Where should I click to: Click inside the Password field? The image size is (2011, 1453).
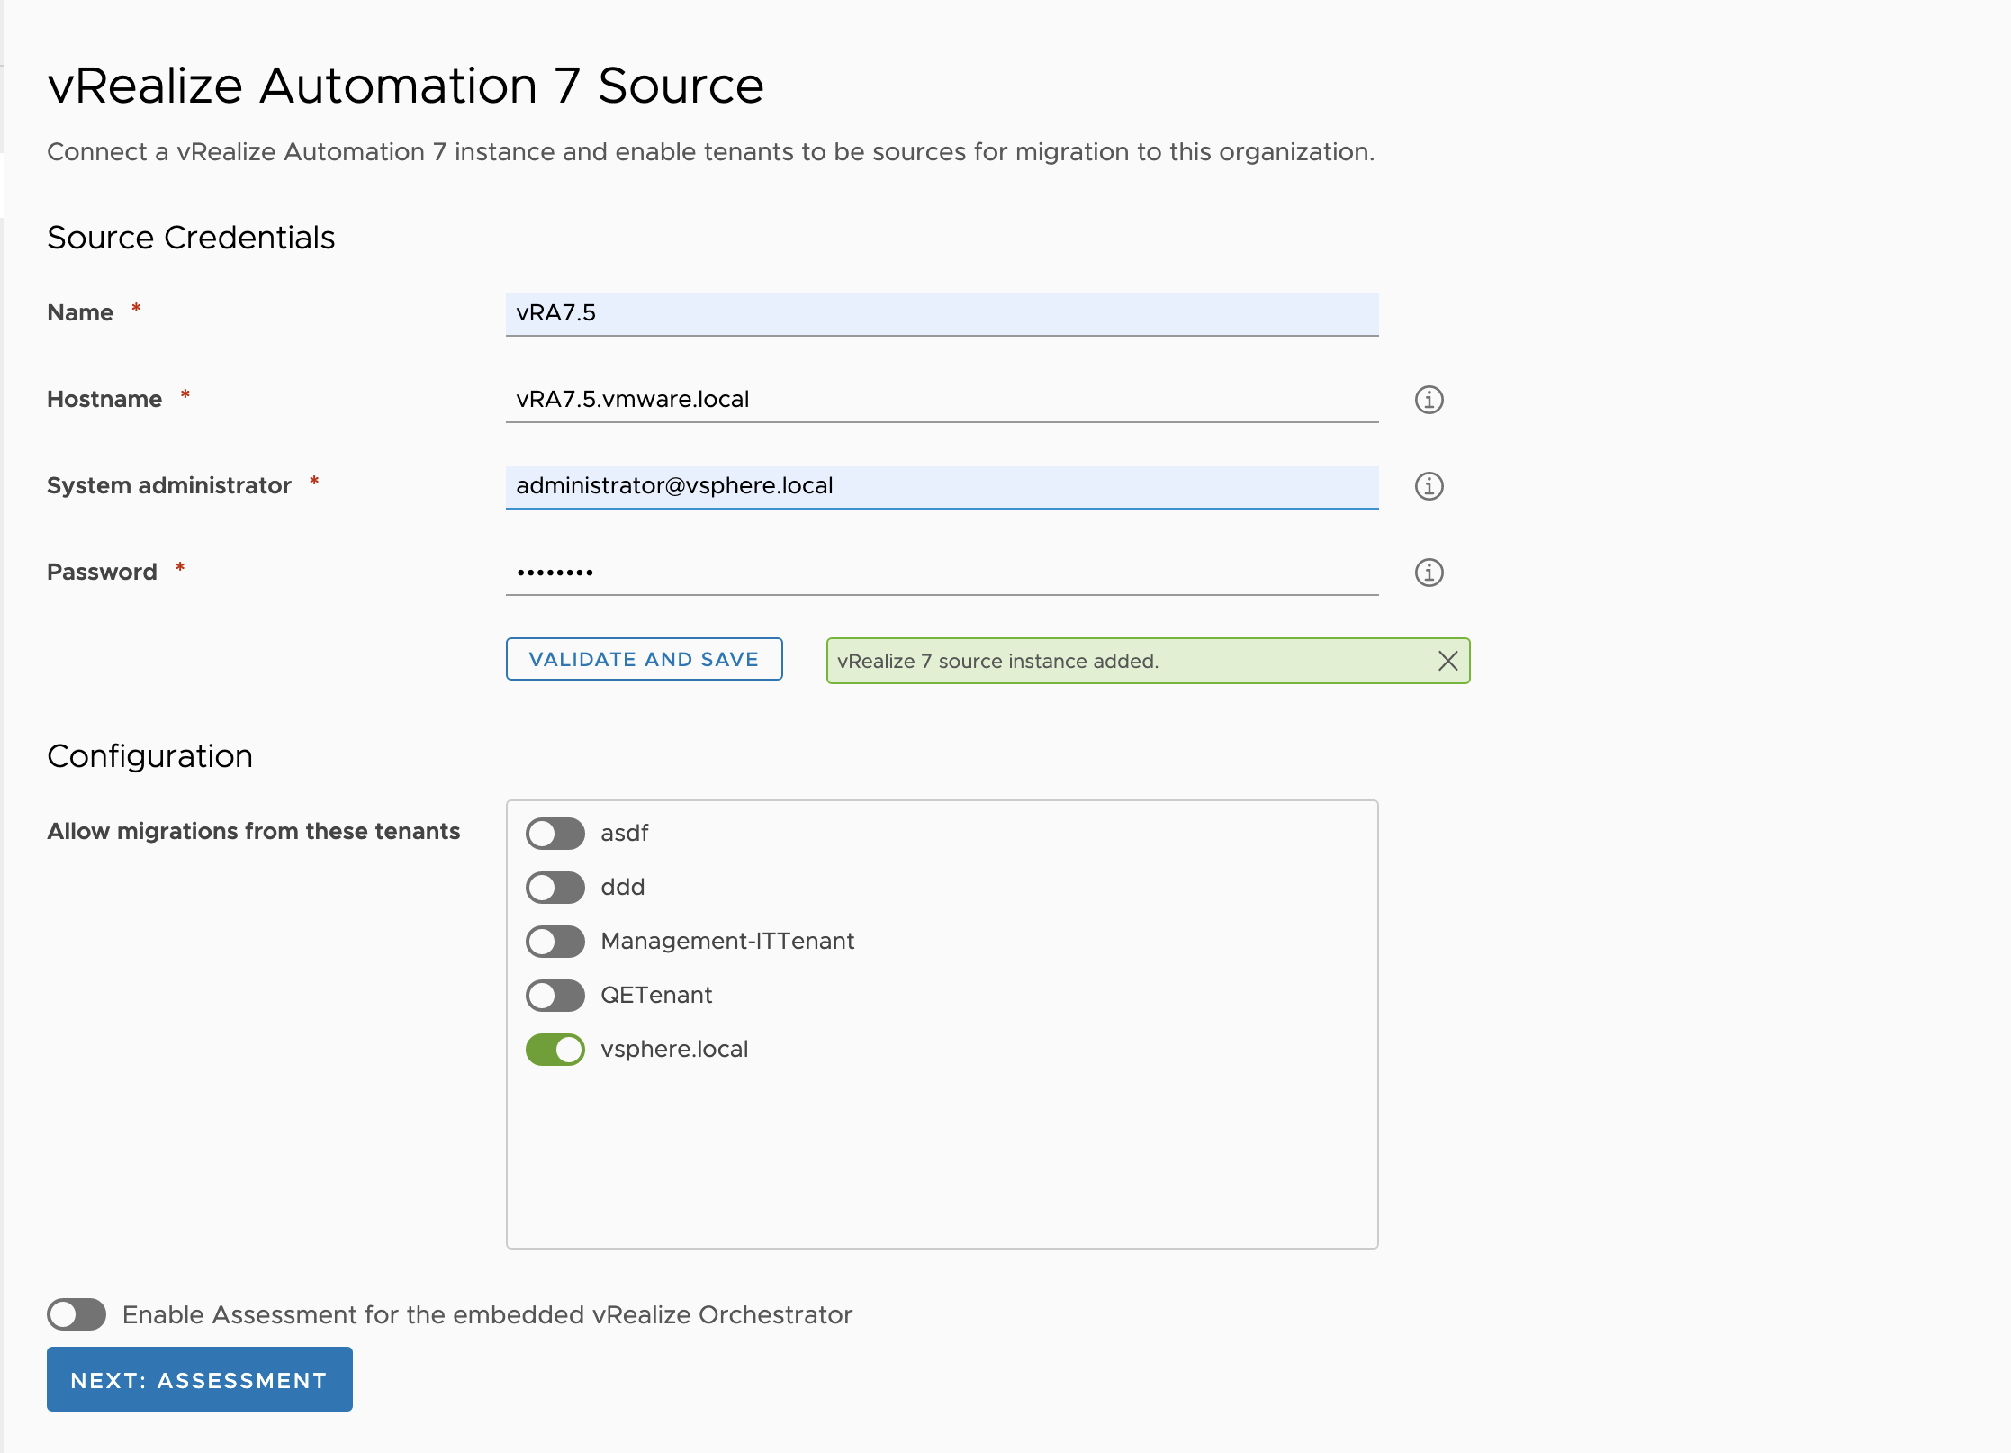click(x=941, y=573)
